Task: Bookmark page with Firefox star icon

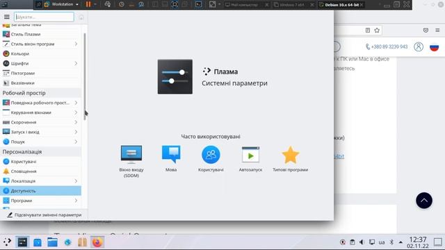Action: click(377, 31)
